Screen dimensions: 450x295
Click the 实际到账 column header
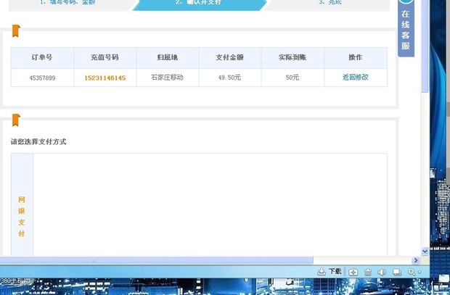[292, 57]
